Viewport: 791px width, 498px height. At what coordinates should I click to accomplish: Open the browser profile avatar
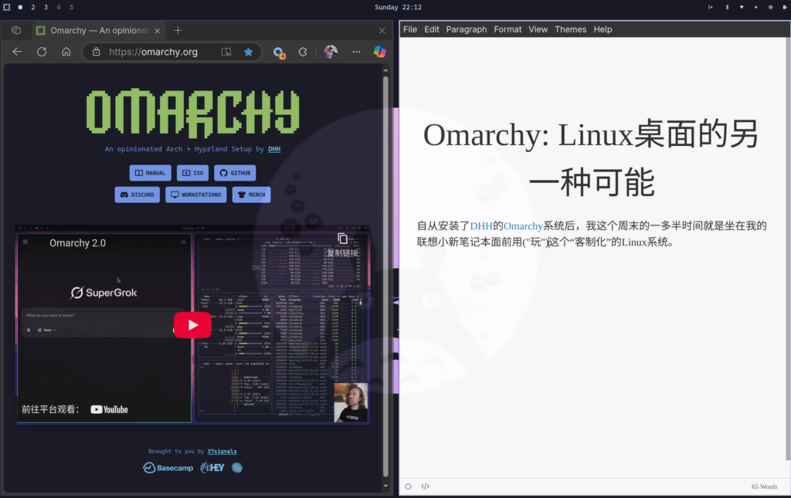(x=331, y=52)
